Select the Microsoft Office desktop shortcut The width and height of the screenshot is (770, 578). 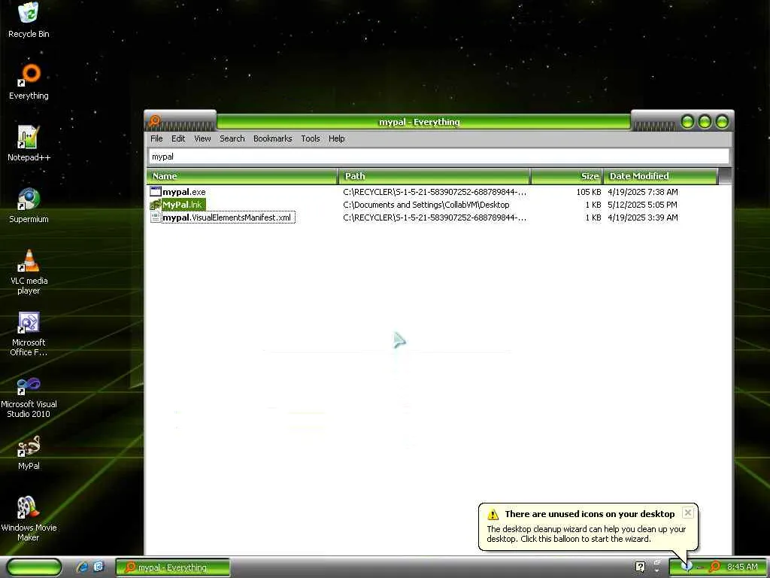point(29,333)
